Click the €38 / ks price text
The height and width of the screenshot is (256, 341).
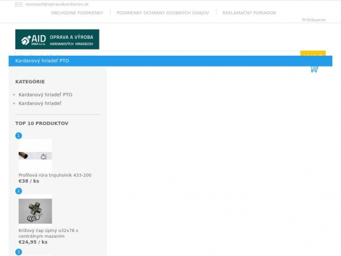coord(29,181)
